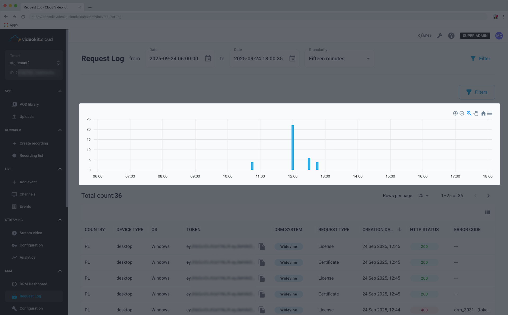
Task: Select the chart zoom-in tool
Action: pyautogui.click(x=455, y=113)
